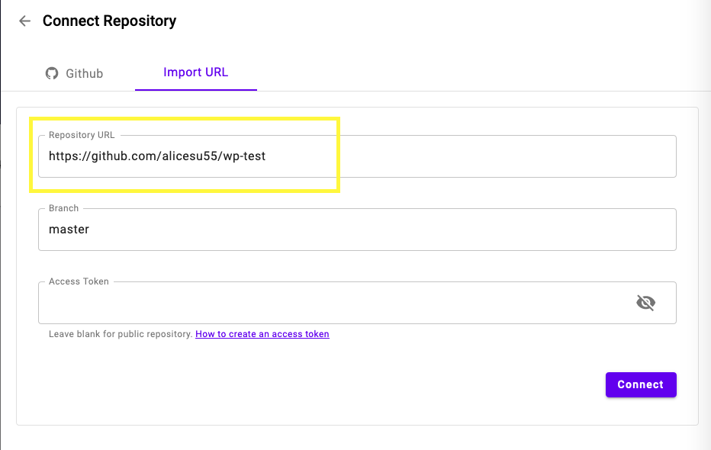This screenshot has width=711, height=450.
Task: Click the "Branch" field label
Action: click(x=63, y=208)
